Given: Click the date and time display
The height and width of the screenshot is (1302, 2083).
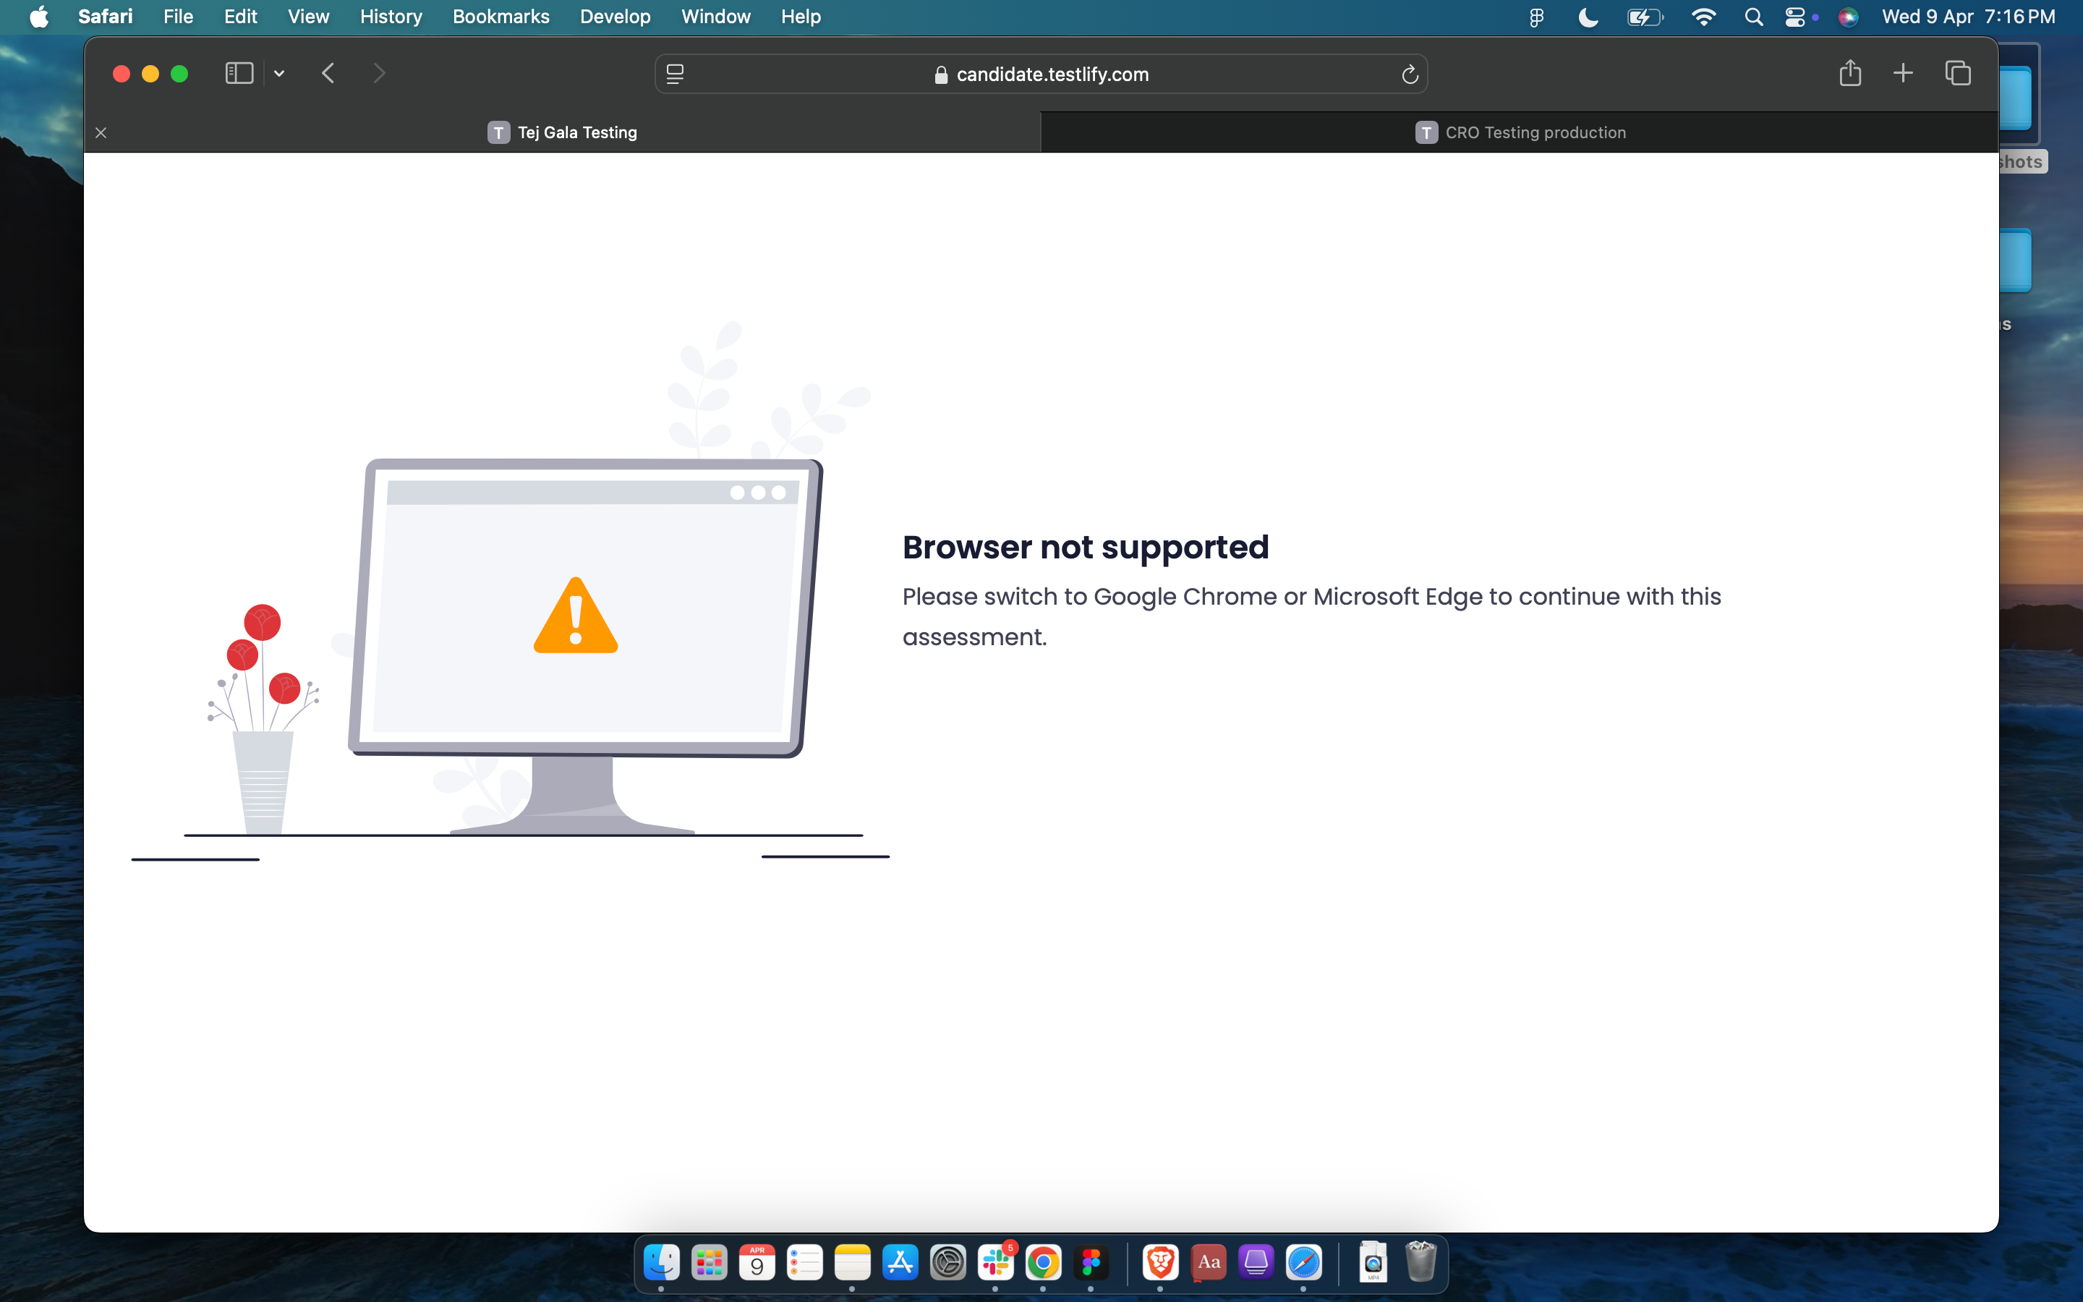Looking at the screenshot, I should [x=1968, y=17].
